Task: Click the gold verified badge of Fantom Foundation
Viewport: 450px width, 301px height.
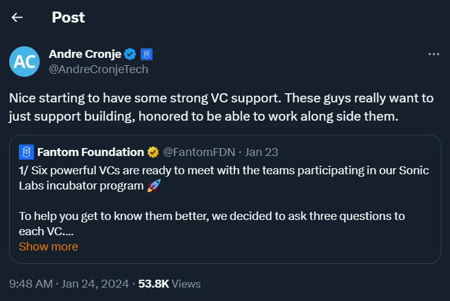Action: coord(153,152)
